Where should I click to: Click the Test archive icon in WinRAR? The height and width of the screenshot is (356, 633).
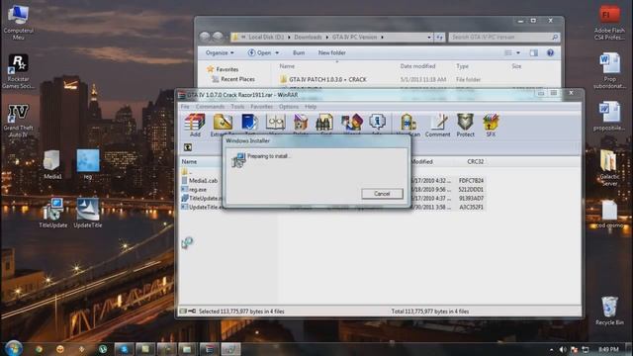249,126
